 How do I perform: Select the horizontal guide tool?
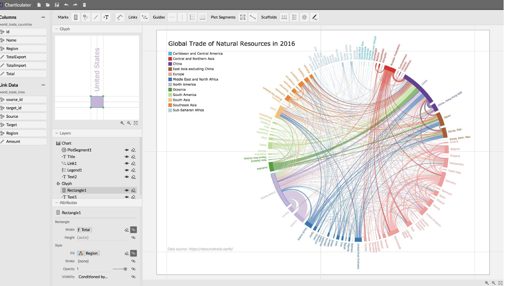coord(172,17)
